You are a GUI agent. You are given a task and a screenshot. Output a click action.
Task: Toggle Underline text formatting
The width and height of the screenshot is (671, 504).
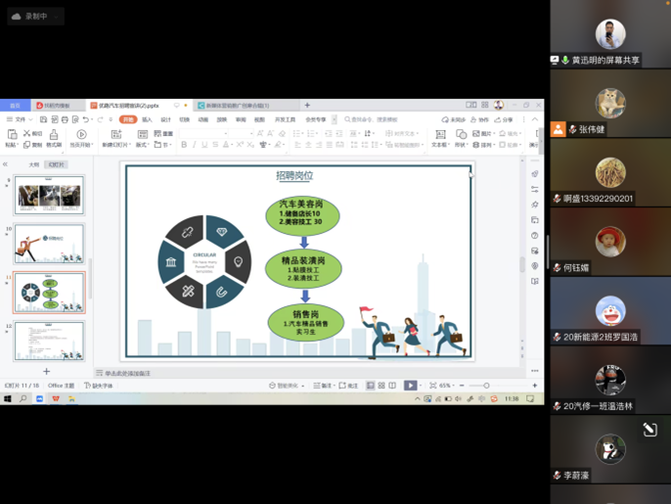[x=205, y=145]
